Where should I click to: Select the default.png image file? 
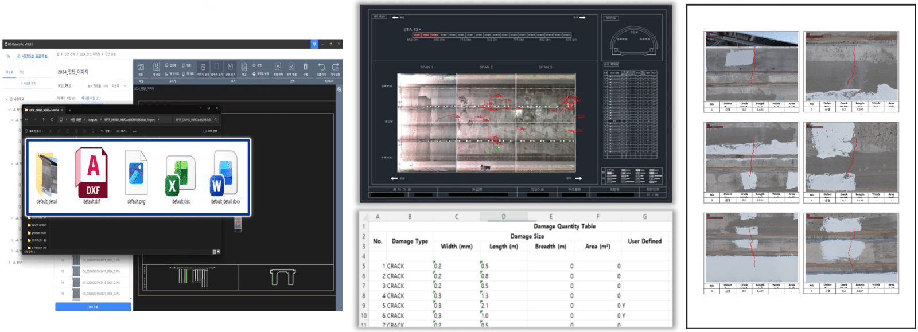point(136,178)
